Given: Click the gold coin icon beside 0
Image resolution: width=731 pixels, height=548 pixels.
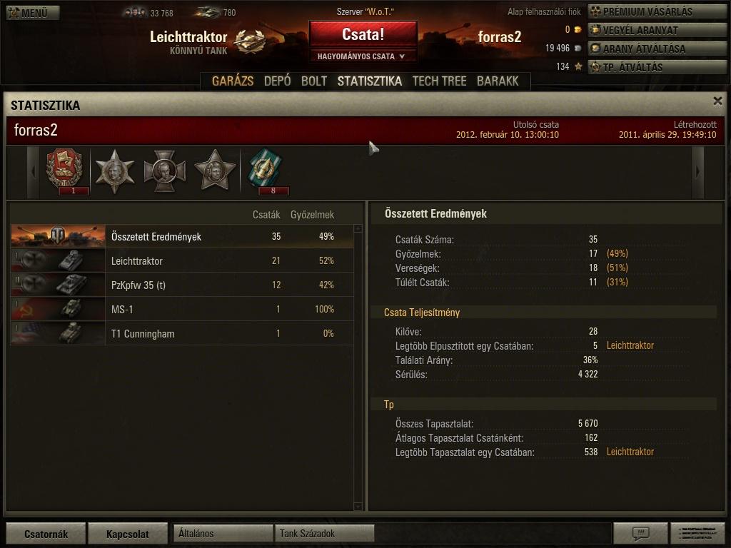Looking at the screenshot, I should pos(578,30).
